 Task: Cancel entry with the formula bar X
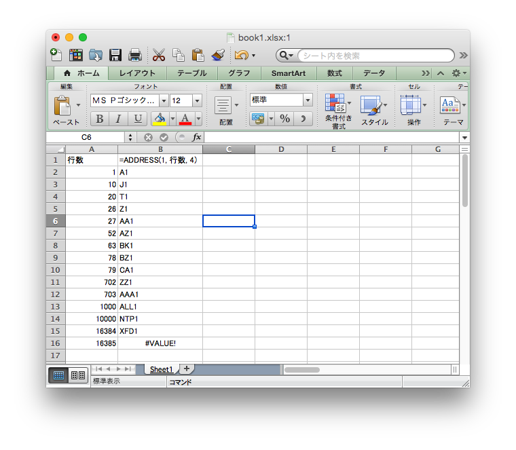coord(148,137)
